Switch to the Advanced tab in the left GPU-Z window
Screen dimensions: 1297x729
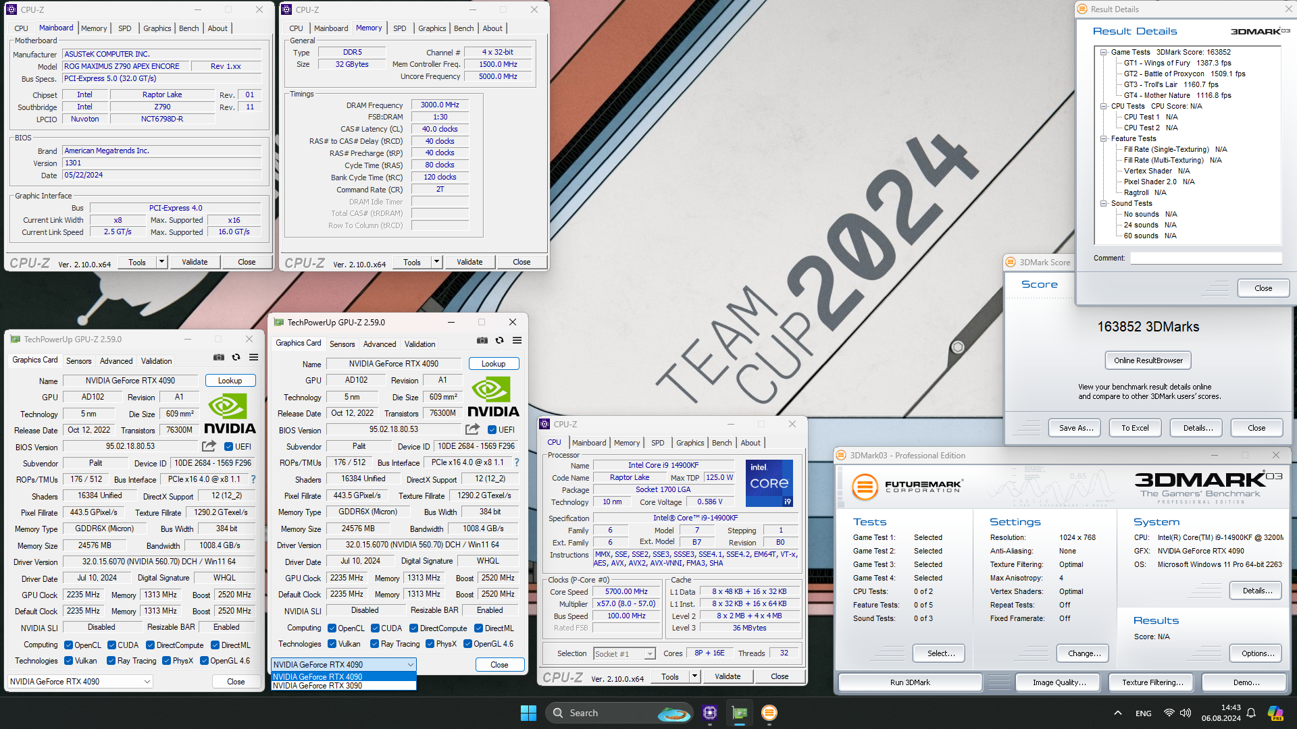(x=116, y=361)
